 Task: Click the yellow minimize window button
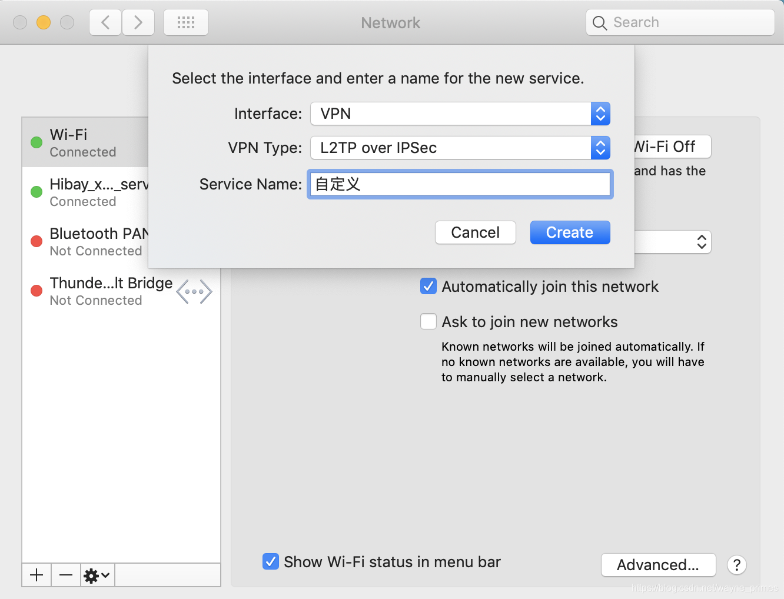[44, 22]
